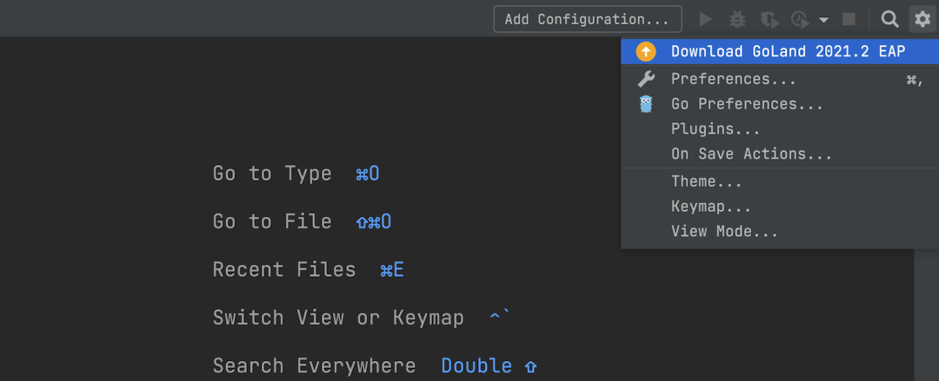Open Preferences from the menu

pyautogui.click(x=733, y=79)
